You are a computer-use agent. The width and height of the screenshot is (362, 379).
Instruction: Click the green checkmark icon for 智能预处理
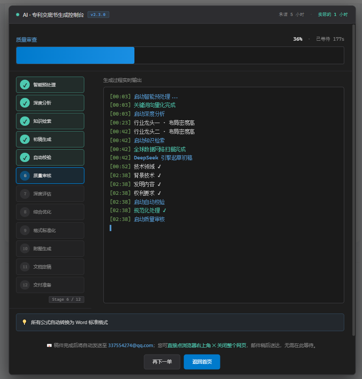(25, 85)
